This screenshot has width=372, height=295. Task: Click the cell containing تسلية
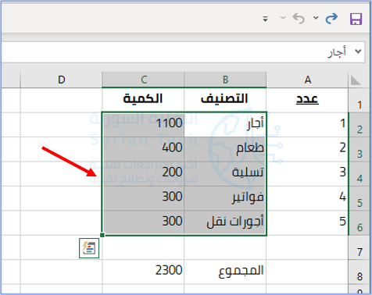[x=225, y=174]
